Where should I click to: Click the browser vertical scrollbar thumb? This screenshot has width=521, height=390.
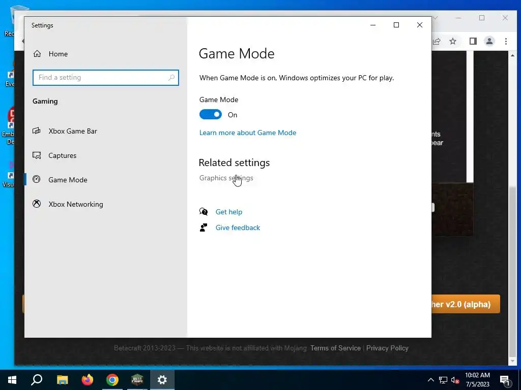click(x=512, y=271)
